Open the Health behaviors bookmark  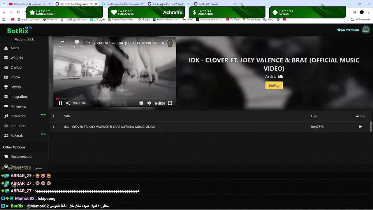click(x=166, y=20)
